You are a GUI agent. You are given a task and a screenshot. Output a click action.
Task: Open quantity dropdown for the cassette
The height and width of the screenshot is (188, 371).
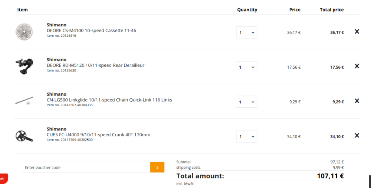247,33
